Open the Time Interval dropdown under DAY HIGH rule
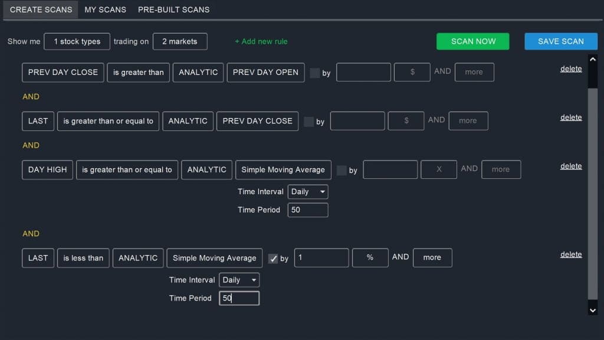Image resolution: width=604 pixels, height=340 pixels. click(x=307, y=191)
